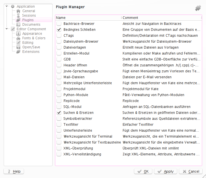
Task: Select the Mail-Dateien plugin row
Action: (129, 77)
